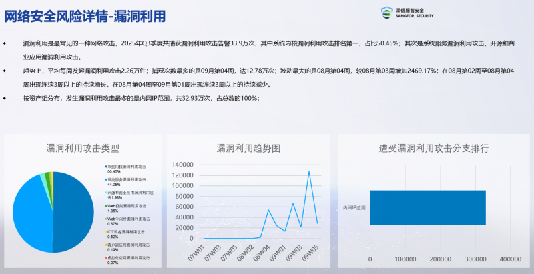Image resolution: width=534 pixels, height=274 pixels.
Task: Click the first bullet starting 漏洞利用是最常见的
Action: pos(269,50)
